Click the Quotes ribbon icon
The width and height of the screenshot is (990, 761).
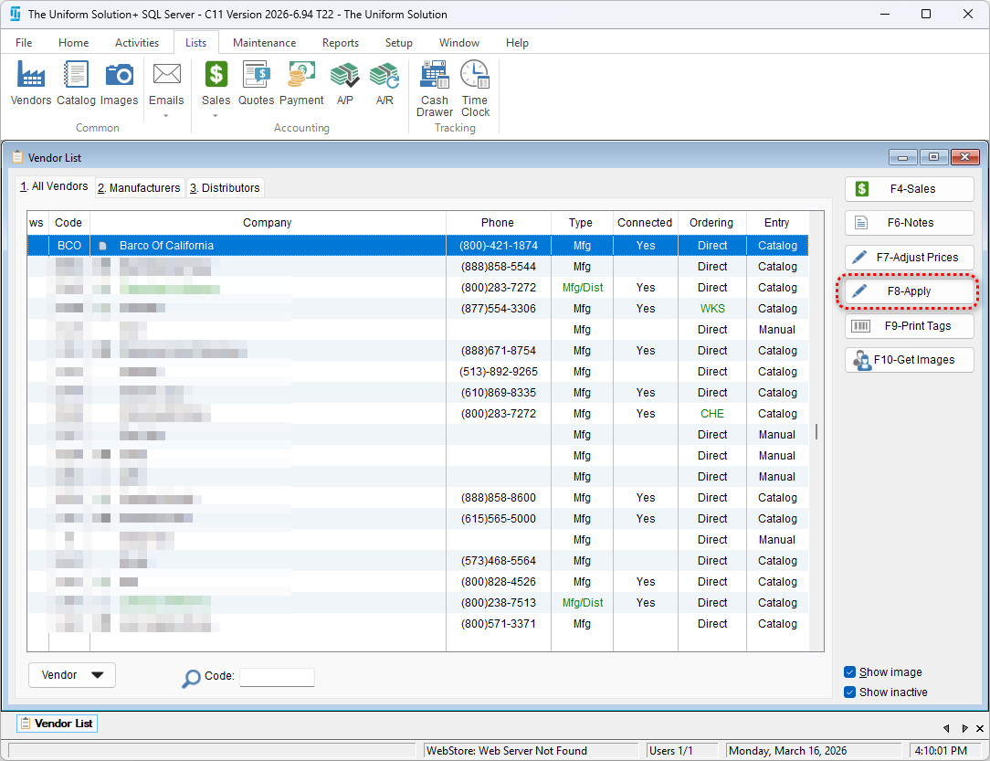click(256, 84)
